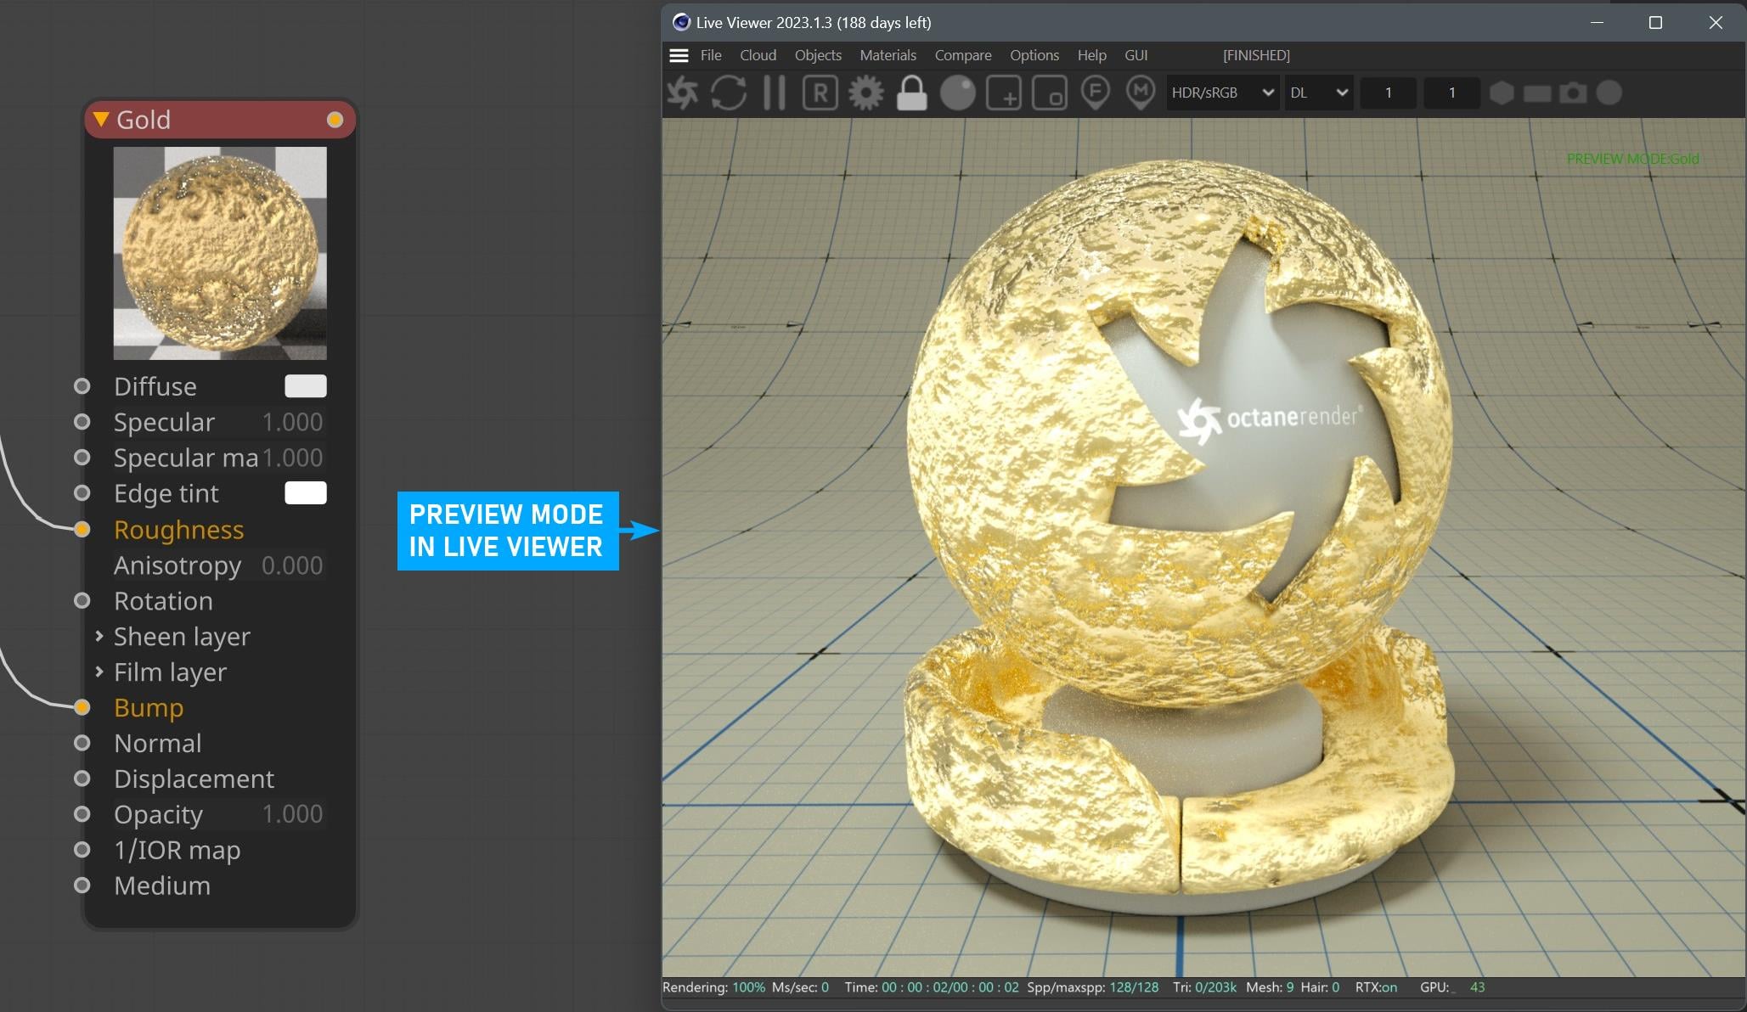Open render settings gear icon
This screenshot has width=1747, height=1012.
[x=865, y=93]
